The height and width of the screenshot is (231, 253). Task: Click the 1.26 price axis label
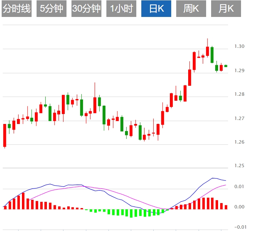pyautogui.click(x=239, y=142)
